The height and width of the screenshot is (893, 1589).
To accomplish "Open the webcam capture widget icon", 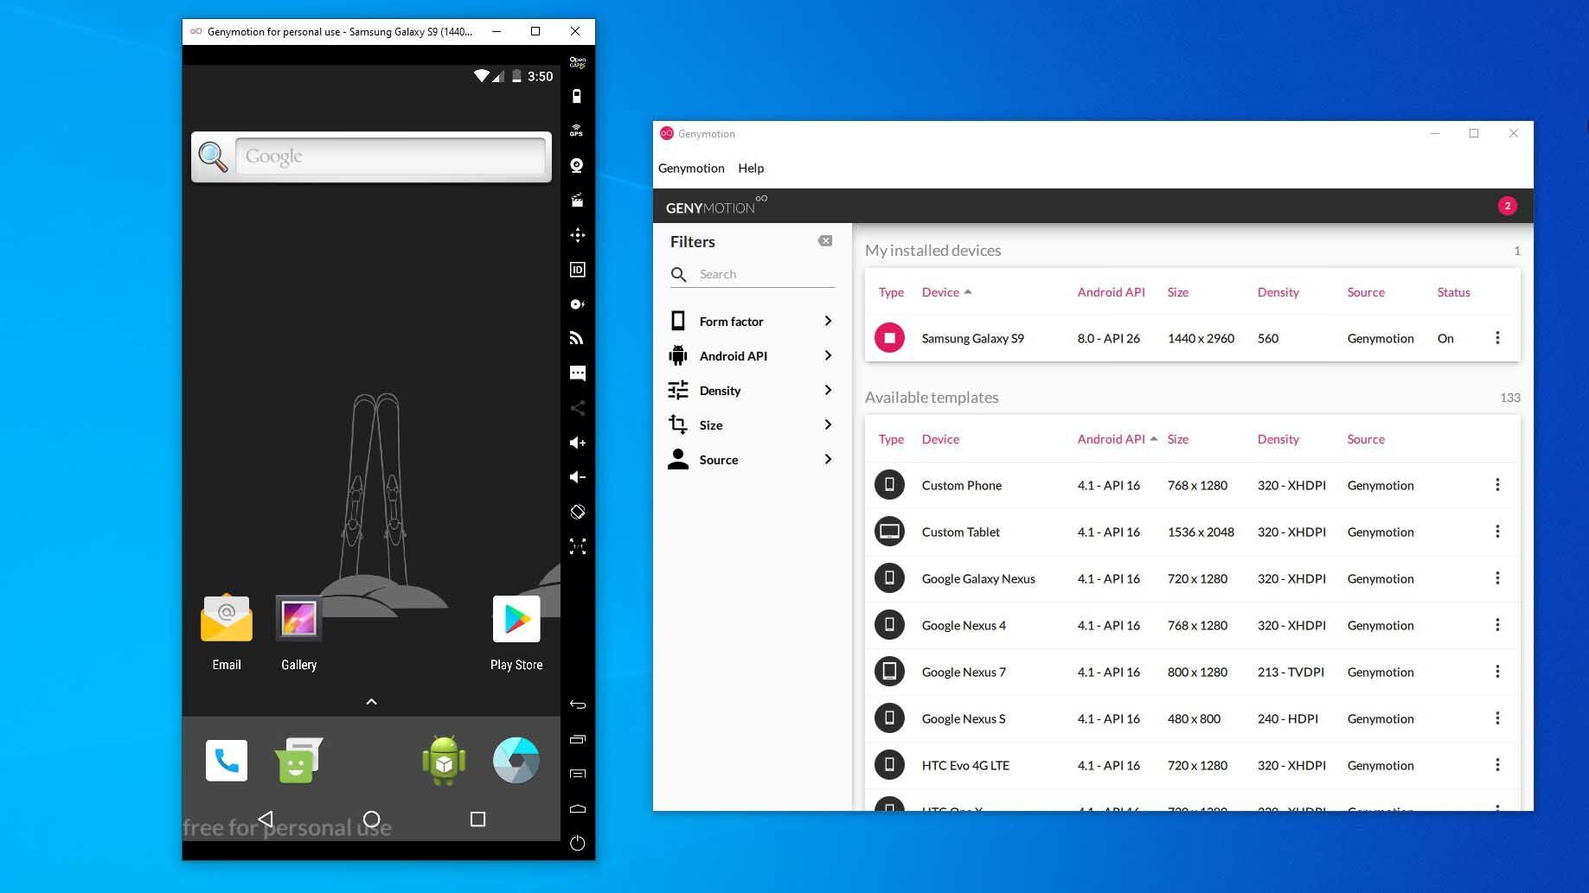I will (x=577, y=165).
